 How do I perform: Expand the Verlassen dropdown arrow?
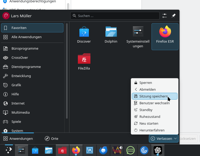coord(175,138)
